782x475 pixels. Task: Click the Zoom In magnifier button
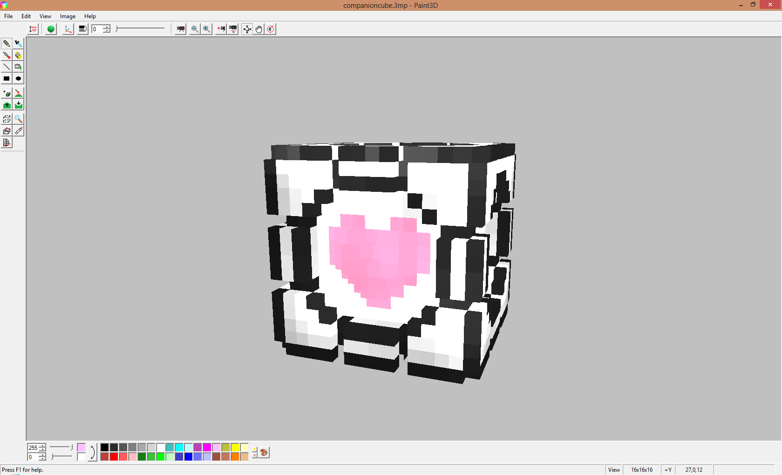[x=206, y=29]
